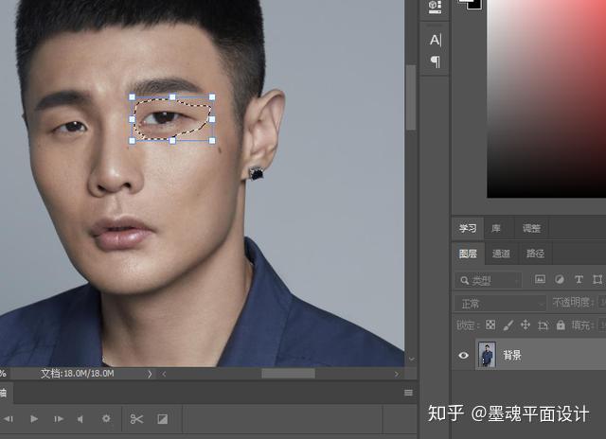Open the 正常 blend mode dropdown
Image resolution: width=606 pixels, height=439 pixels.
pyautogui.click(x=501, y=304)
